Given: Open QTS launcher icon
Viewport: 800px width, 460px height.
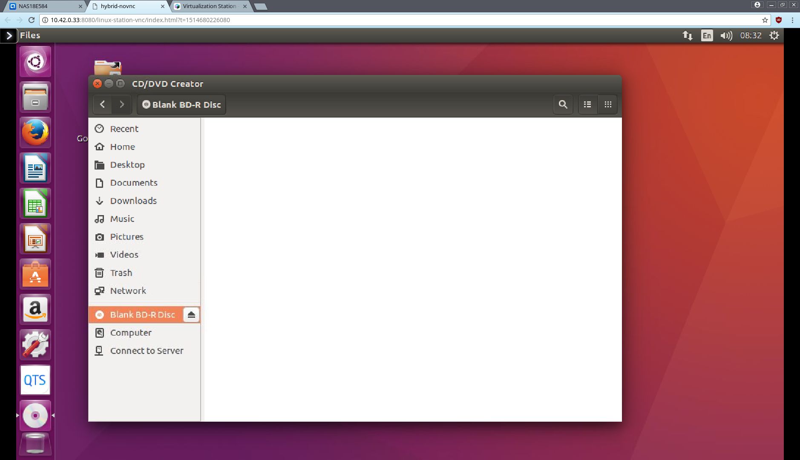Looking at the screenshot, I should pyautogui.click(x=35, y=380).
